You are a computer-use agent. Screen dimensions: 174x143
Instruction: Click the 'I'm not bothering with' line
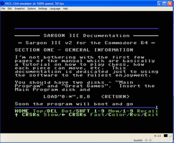79,57
